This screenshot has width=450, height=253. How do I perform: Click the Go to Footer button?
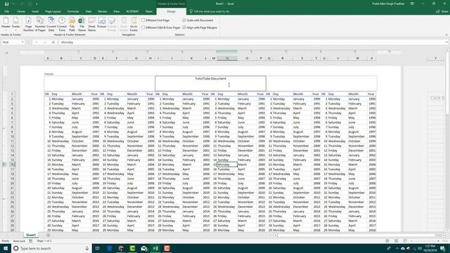[x=134, y=24]
